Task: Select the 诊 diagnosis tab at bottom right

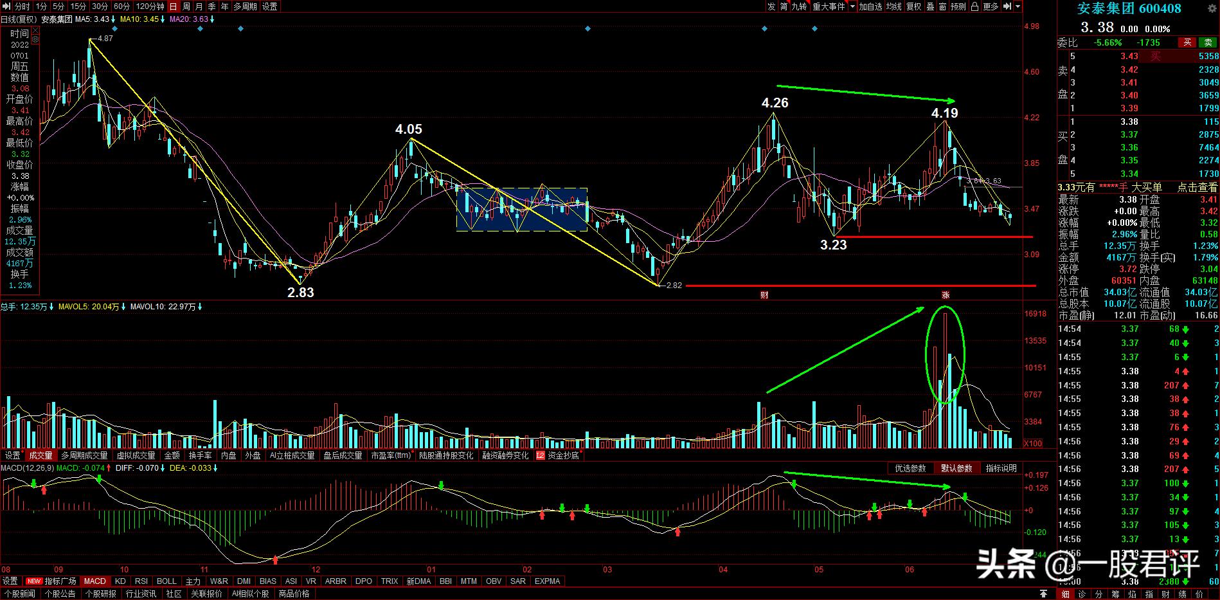Action: tap(1082, 594)
